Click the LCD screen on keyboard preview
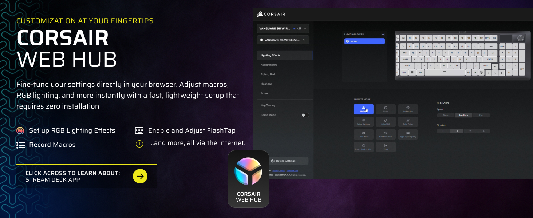The height and width of the screenshot is (218, 533). click(x=506, y=38)
